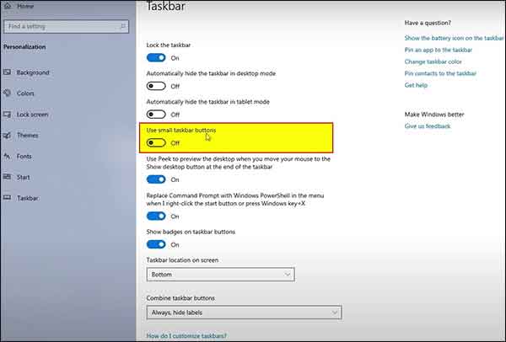The image size is (506, 342).
Task: Click the Find a setting search box
Action: 66,26
